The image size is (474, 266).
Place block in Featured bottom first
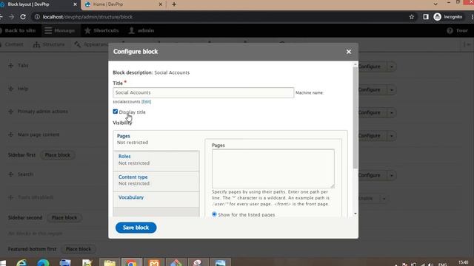[79, 249]
